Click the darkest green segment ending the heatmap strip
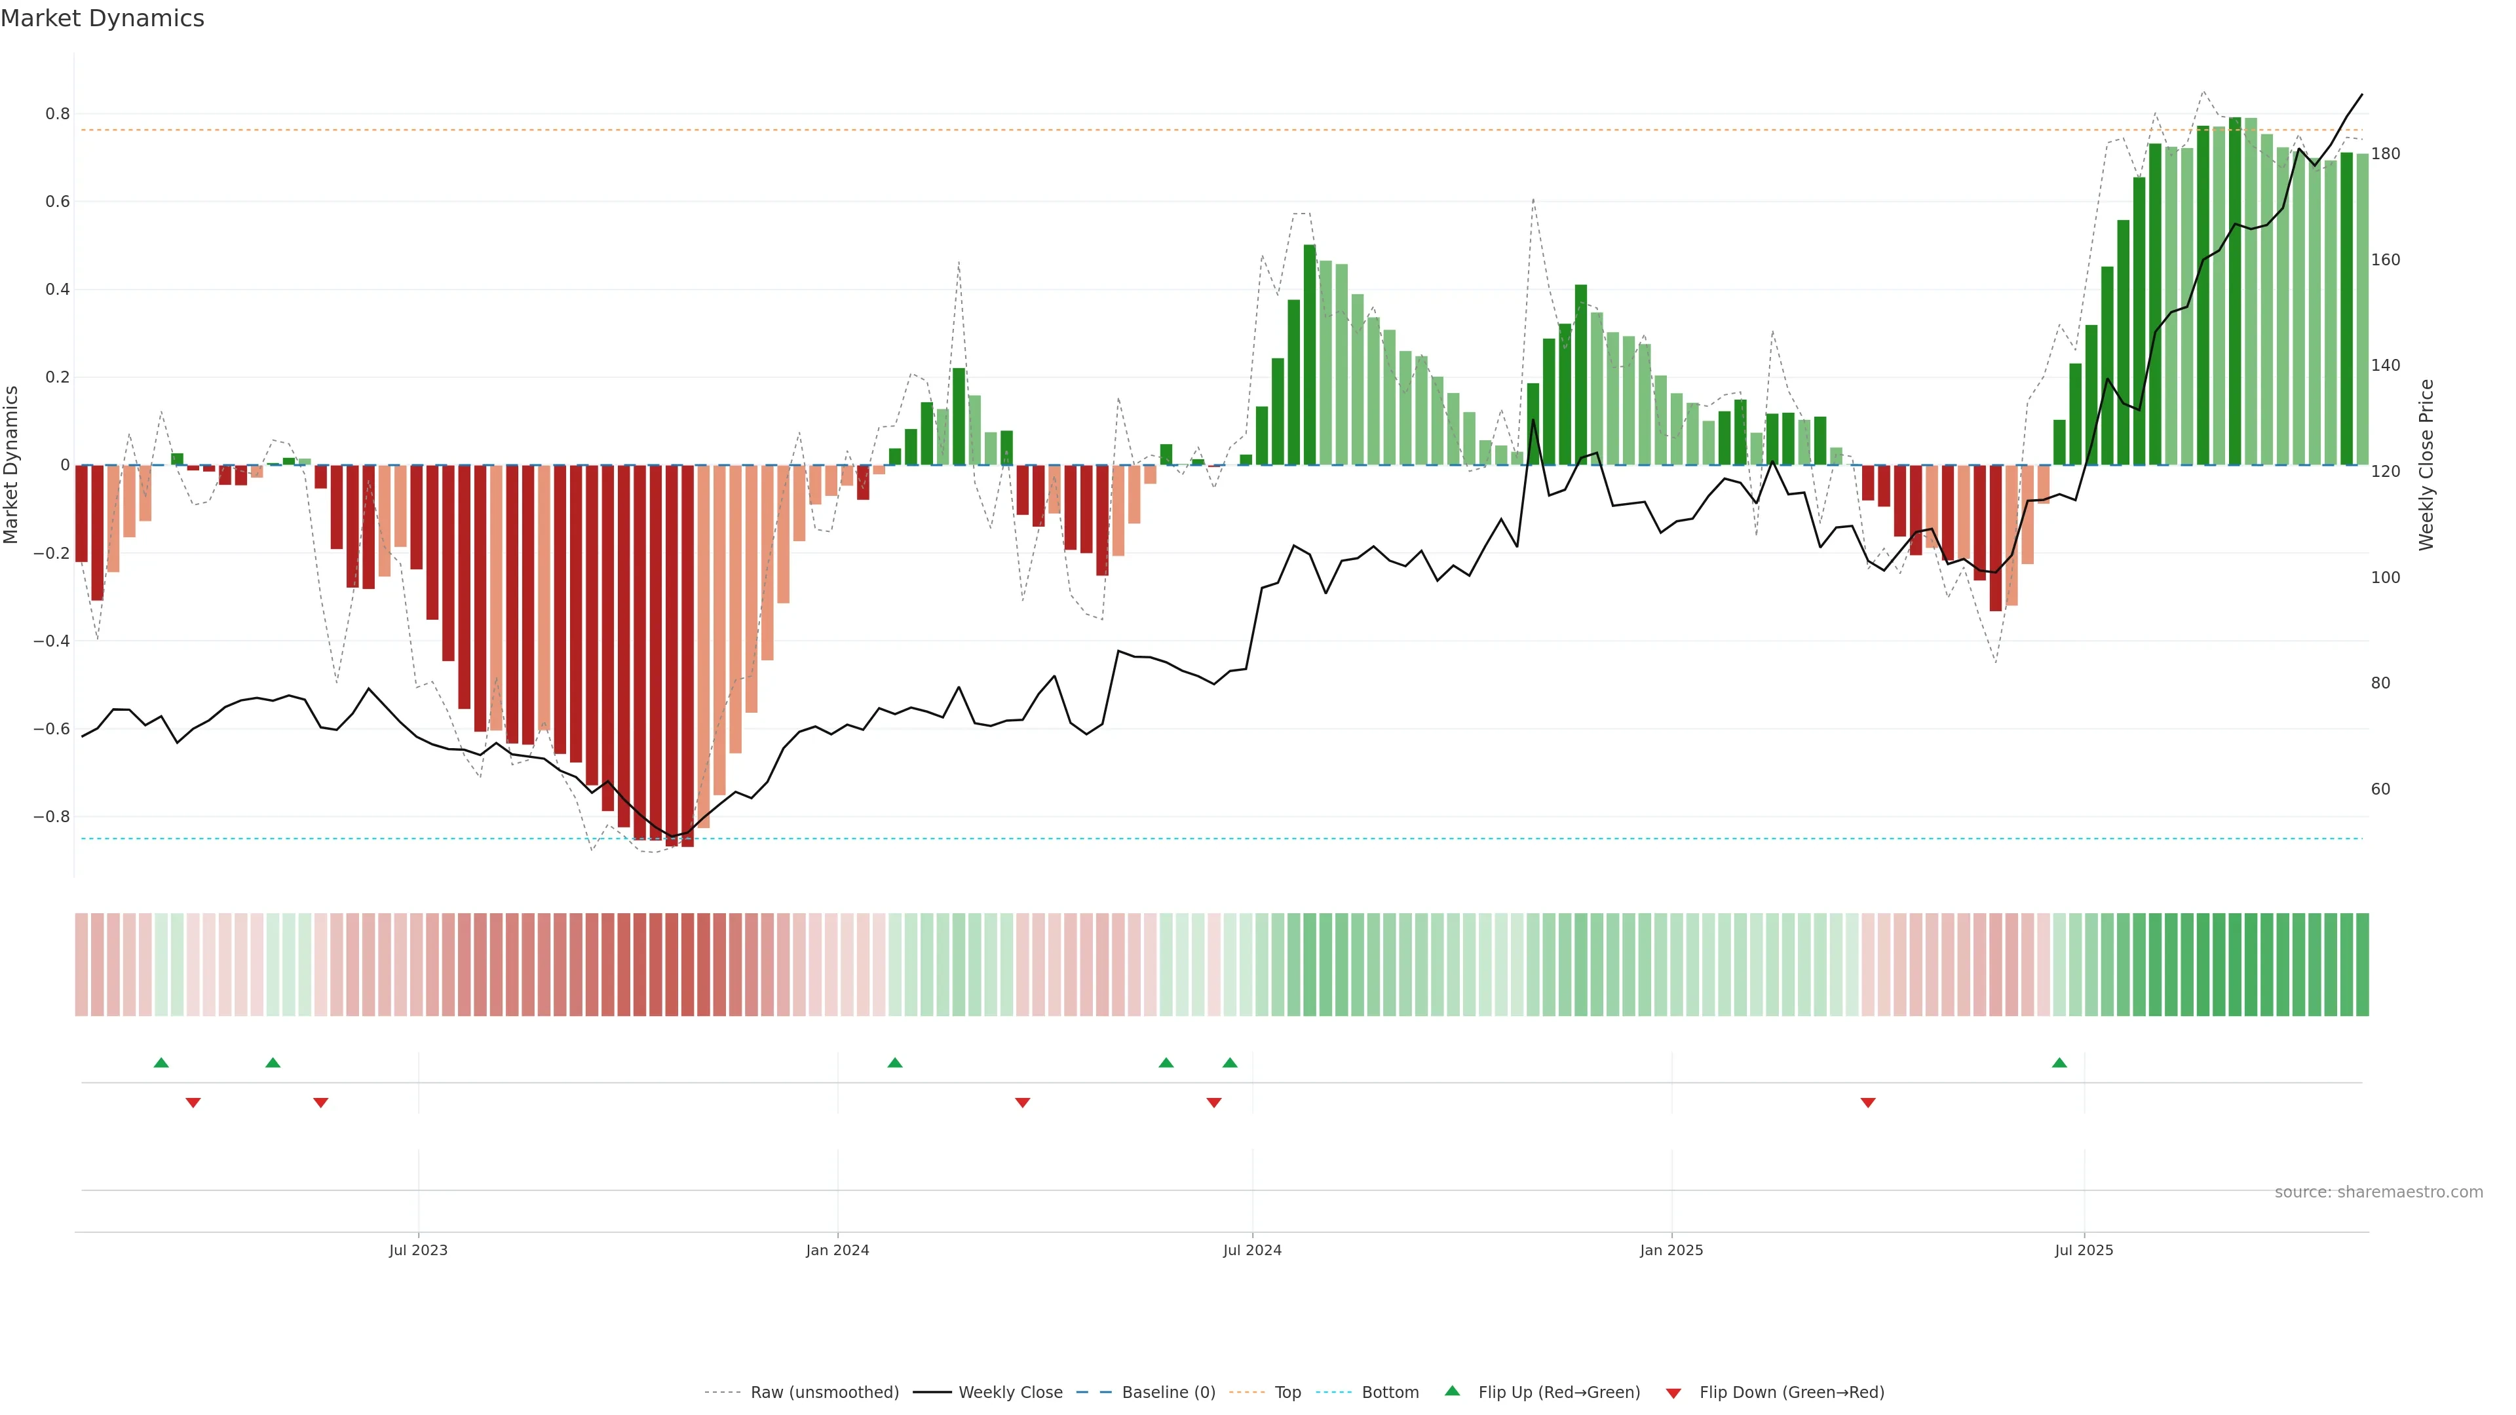The image size is (2516, 1415). coord(2361,964)
